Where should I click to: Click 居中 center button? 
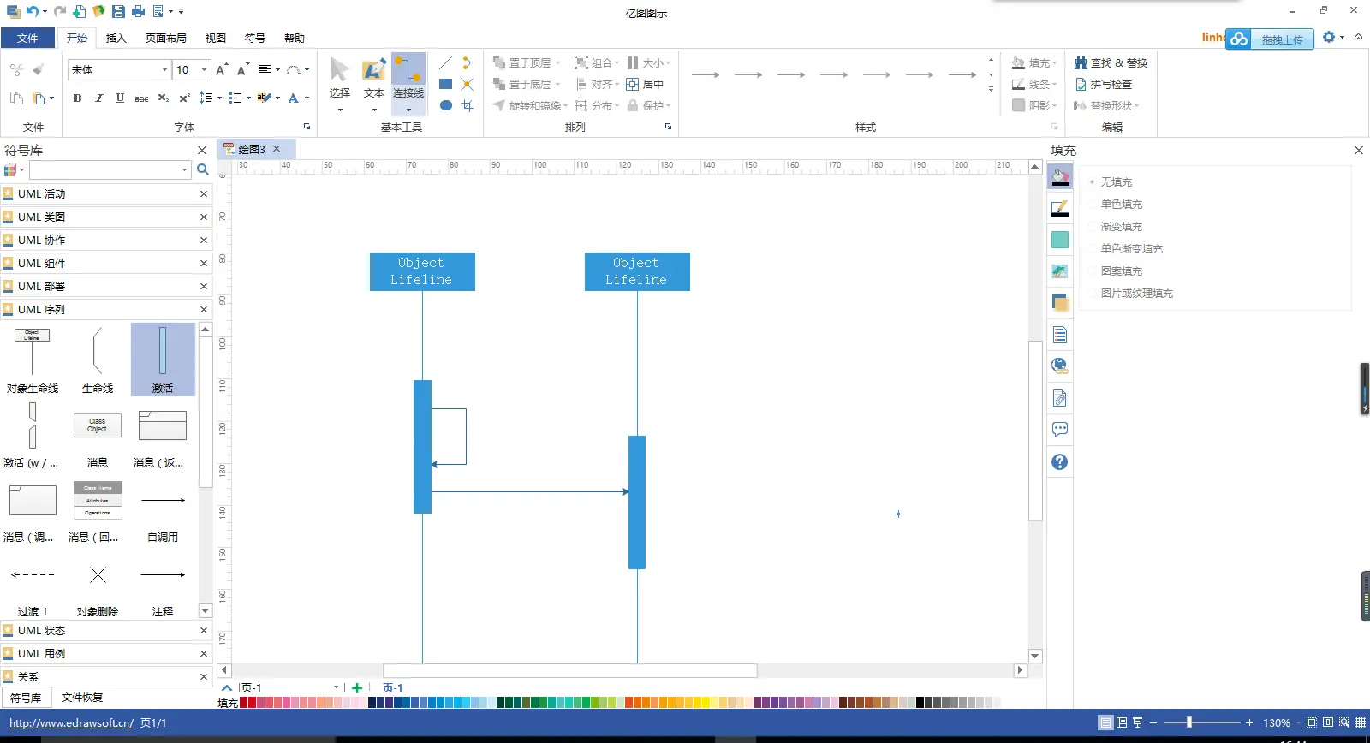[x=645, y=84]
